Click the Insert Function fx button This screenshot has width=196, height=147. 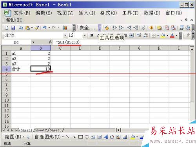[x=50, y=42]
